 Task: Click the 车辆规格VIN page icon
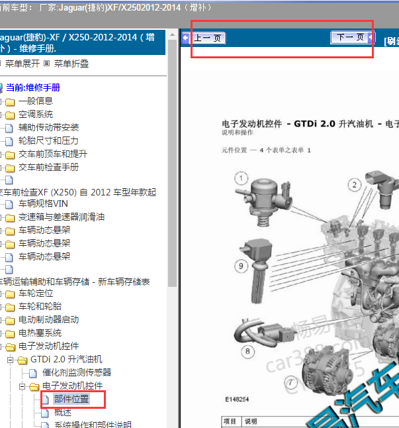(9, 204)
